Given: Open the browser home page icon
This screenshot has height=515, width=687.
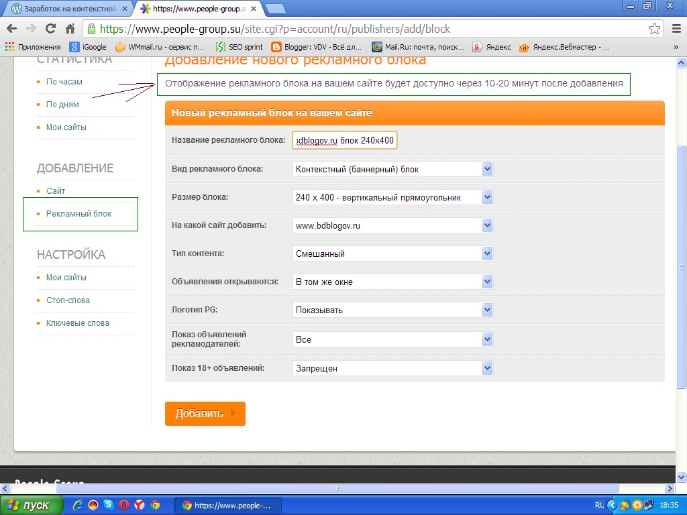Looking at the screenshot, I should pyautogui.click(x=70, y=29).
